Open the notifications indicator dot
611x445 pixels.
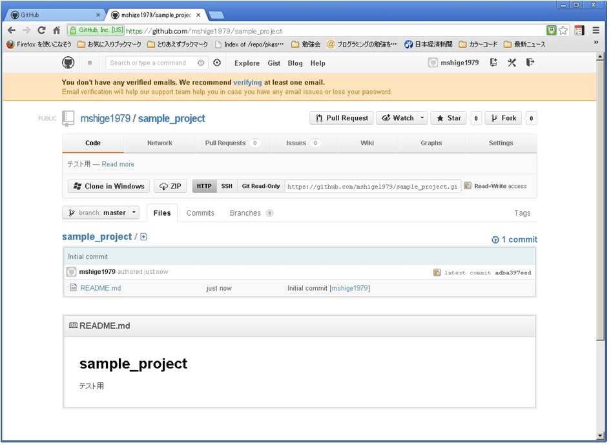click(90, 63)
